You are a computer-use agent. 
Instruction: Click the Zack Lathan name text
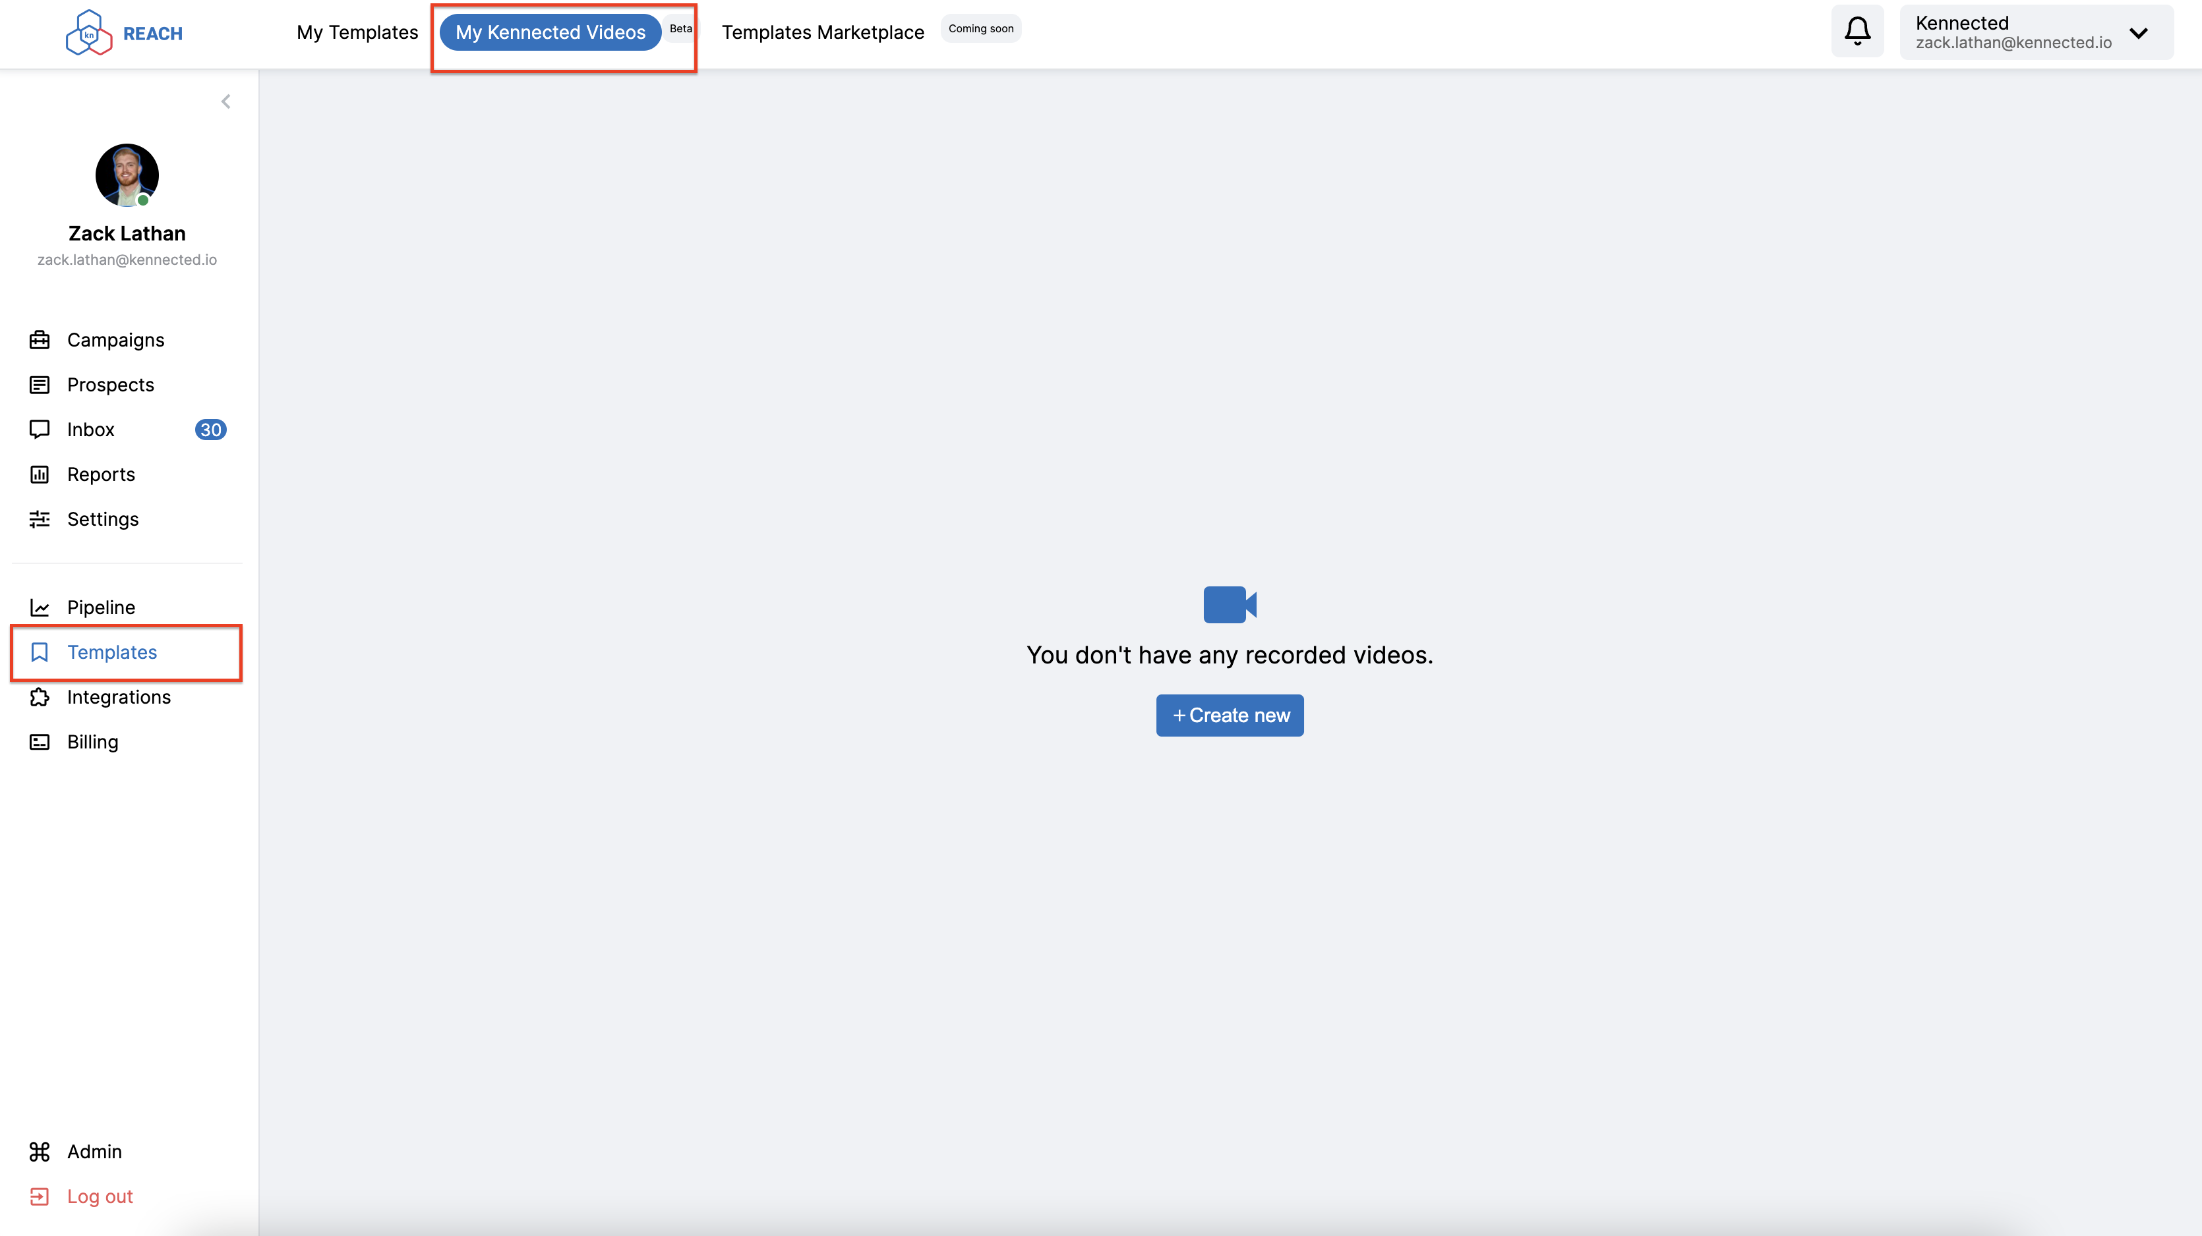[x=127, y=234]
